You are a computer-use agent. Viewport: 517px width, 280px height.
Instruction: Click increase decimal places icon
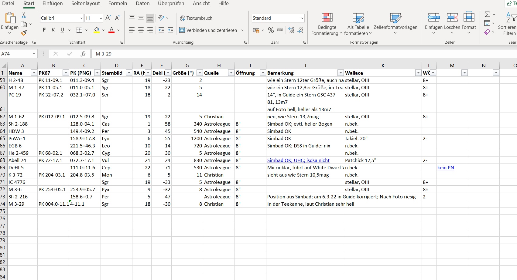click(291, 30)
